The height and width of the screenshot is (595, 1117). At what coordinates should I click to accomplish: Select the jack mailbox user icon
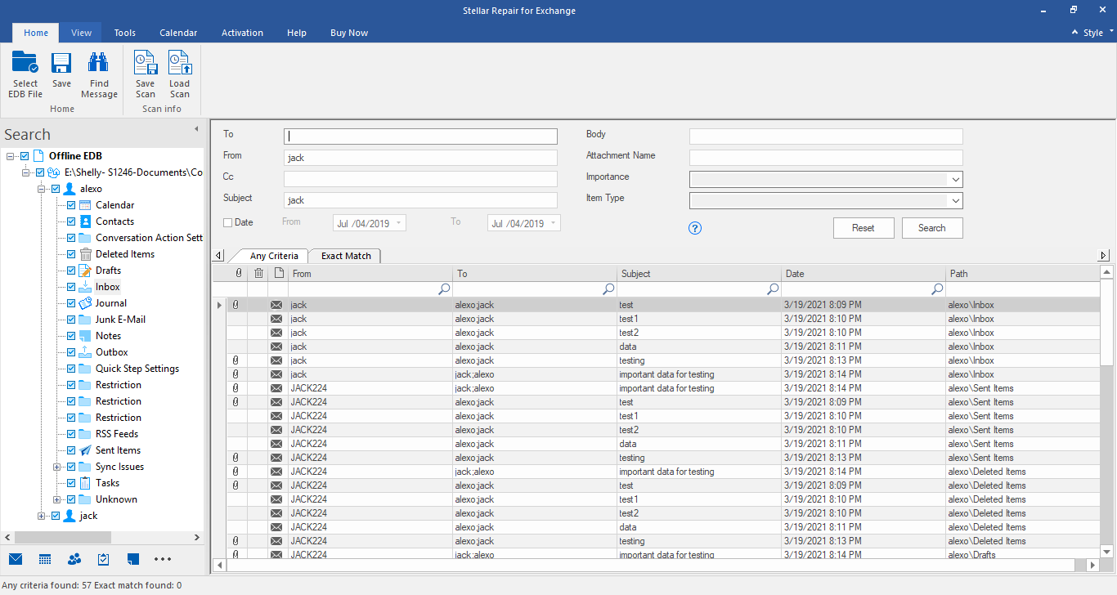(x=70, y=516)
